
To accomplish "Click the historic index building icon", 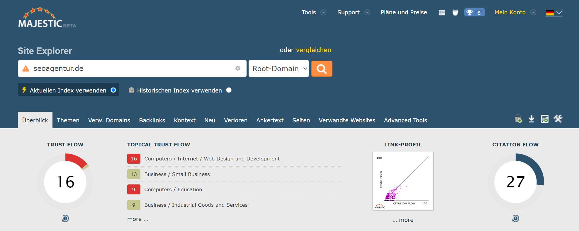I will pyautogui.click(x=131, y=90).
